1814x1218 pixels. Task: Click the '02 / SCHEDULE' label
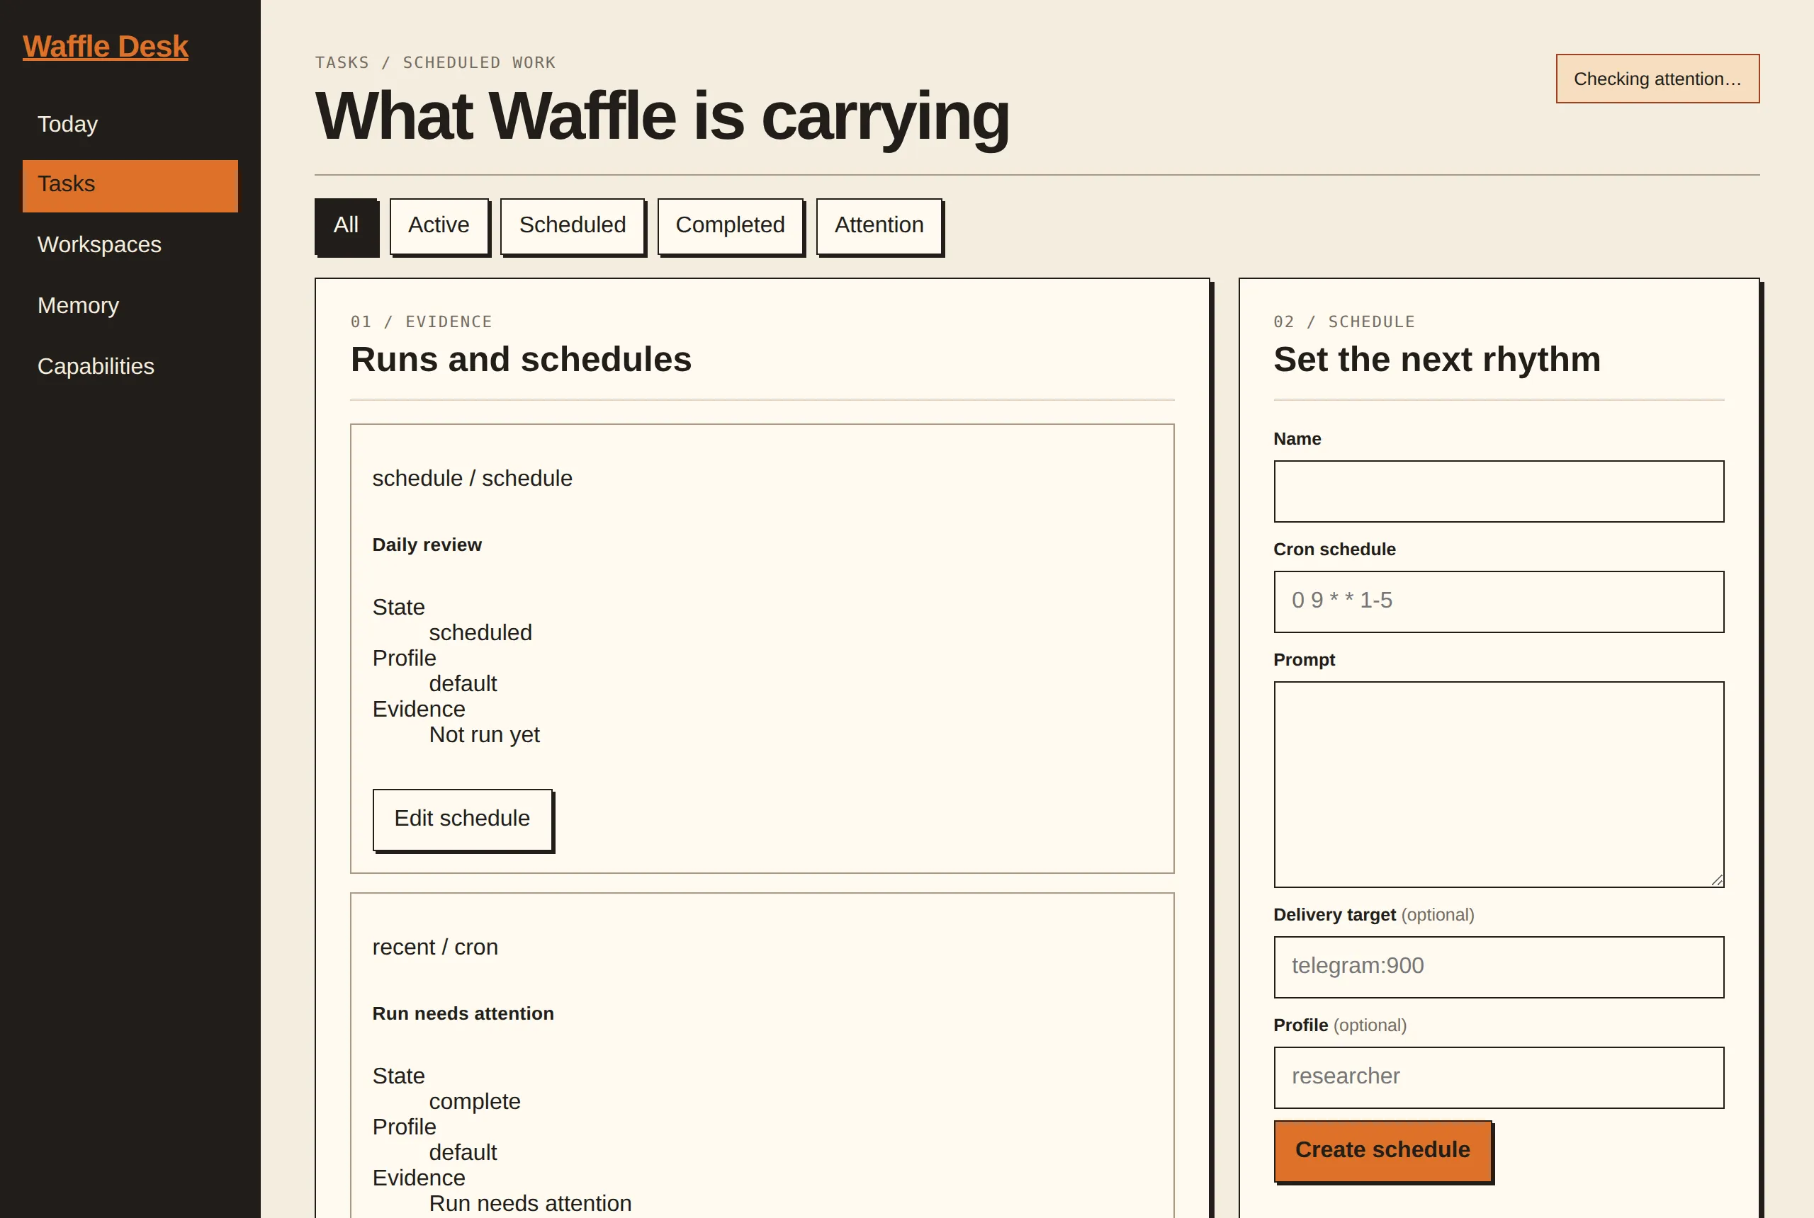coord(1343,321)
